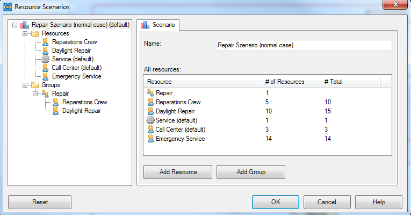Image resolution: width=411 pixels, height=215 pixels.
Task: Click the Emergency Service icon in All resources list
Action: (x=150, y=139)
